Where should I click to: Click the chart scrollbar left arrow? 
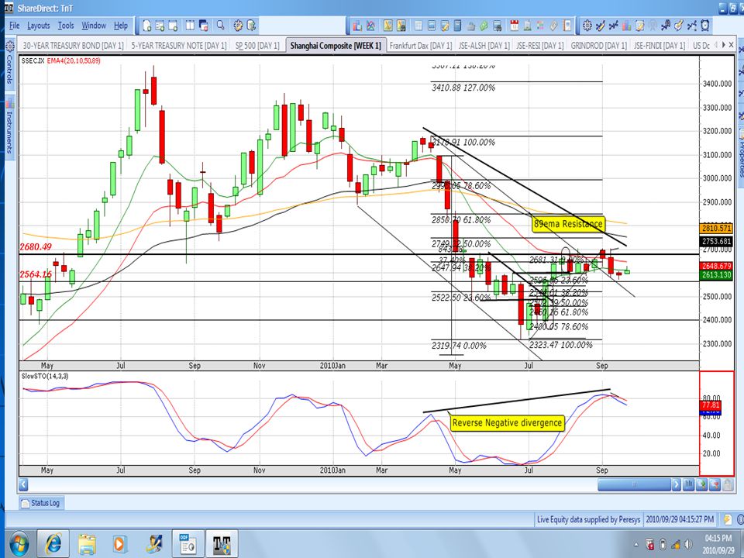[23, 484]
